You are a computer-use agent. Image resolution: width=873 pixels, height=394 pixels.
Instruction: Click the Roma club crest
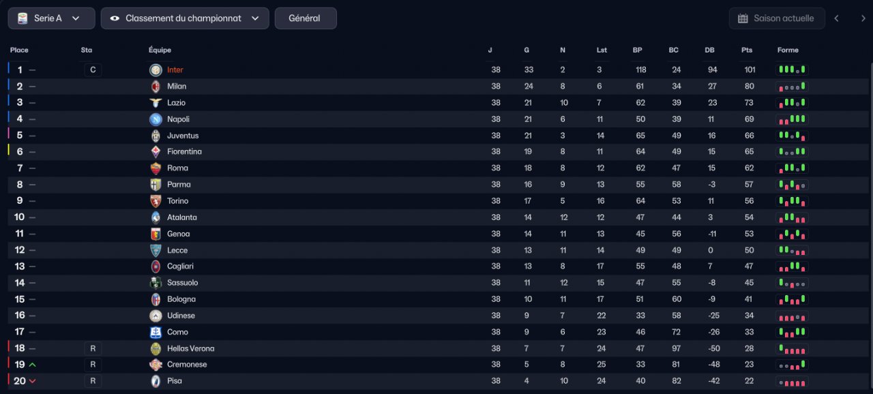click(156, 168)
